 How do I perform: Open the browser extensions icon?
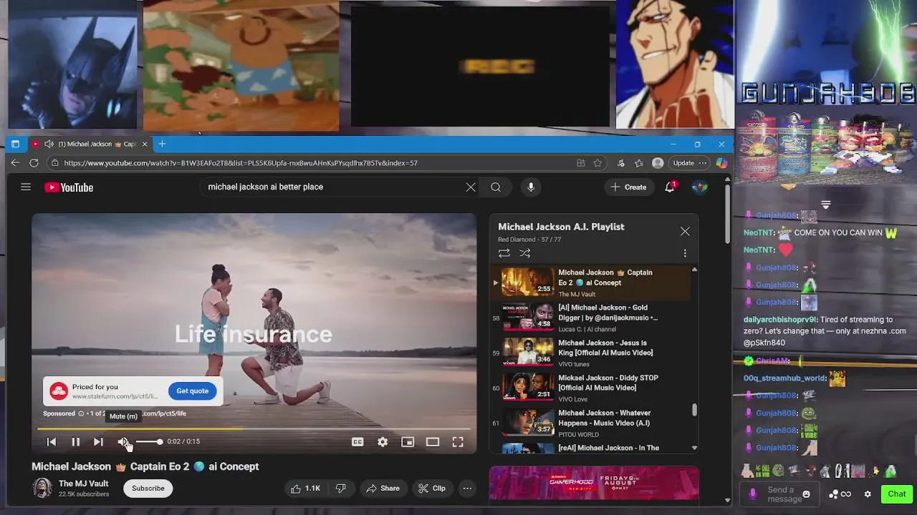(x=620, y=163)
